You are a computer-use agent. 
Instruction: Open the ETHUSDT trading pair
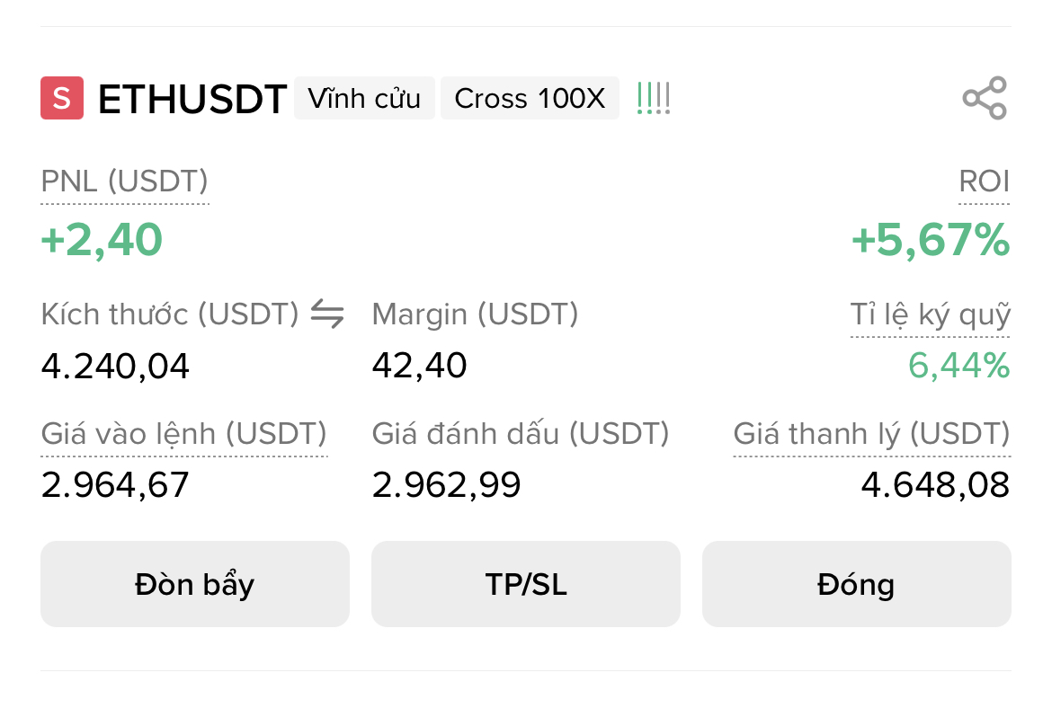click(x=192, y=99)
